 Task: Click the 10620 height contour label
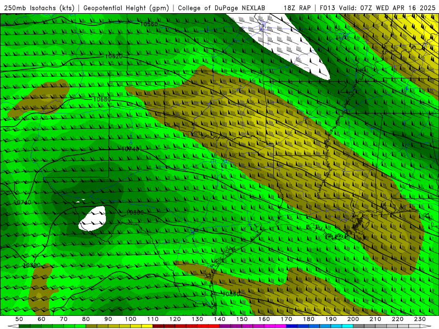click(x=114, y=56)
